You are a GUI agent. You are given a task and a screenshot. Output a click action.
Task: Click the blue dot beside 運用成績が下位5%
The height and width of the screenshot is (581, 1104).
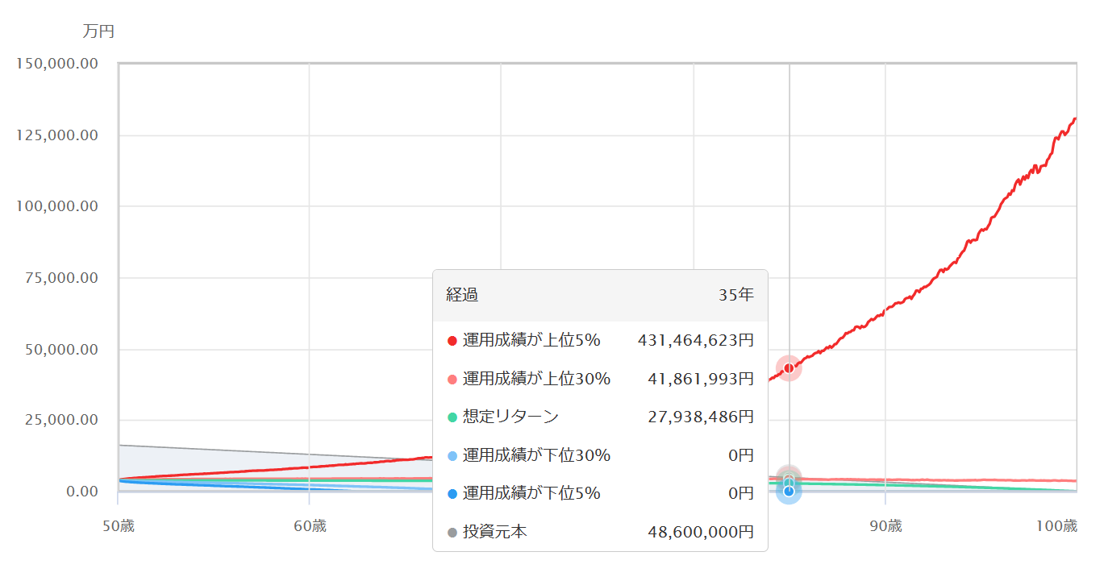[452, 494]
